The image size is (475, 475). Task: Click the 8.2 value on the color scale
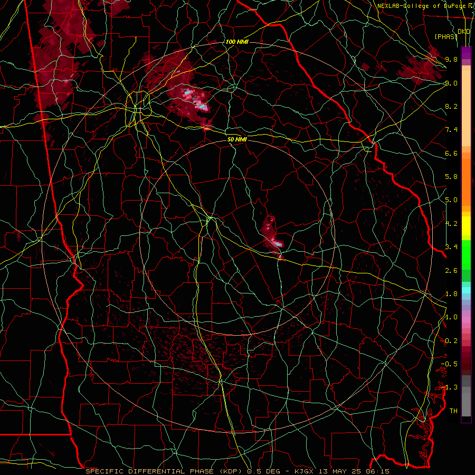[451, 106]
